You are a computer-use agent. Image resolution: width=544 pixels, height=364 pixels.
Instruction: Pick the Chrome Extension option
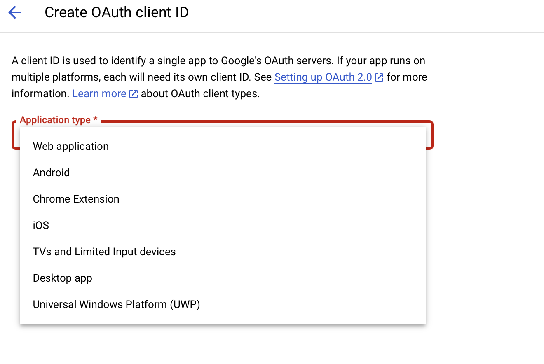point(223,199)
